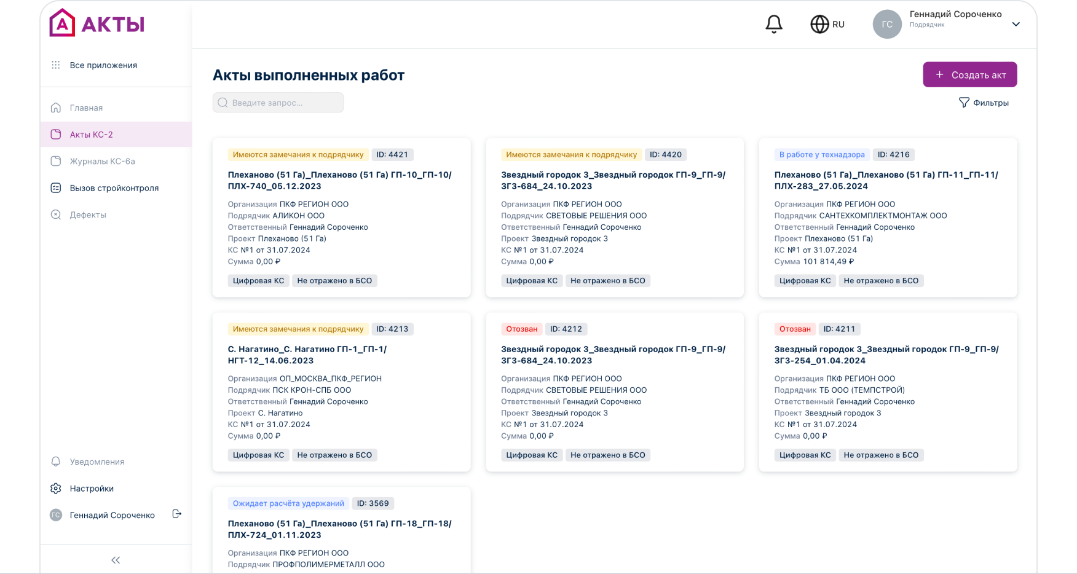The height and width of the screenshot is (574, 1077).
Task: Click Отозван badge on card ID 4211
Action: [795, 329]
